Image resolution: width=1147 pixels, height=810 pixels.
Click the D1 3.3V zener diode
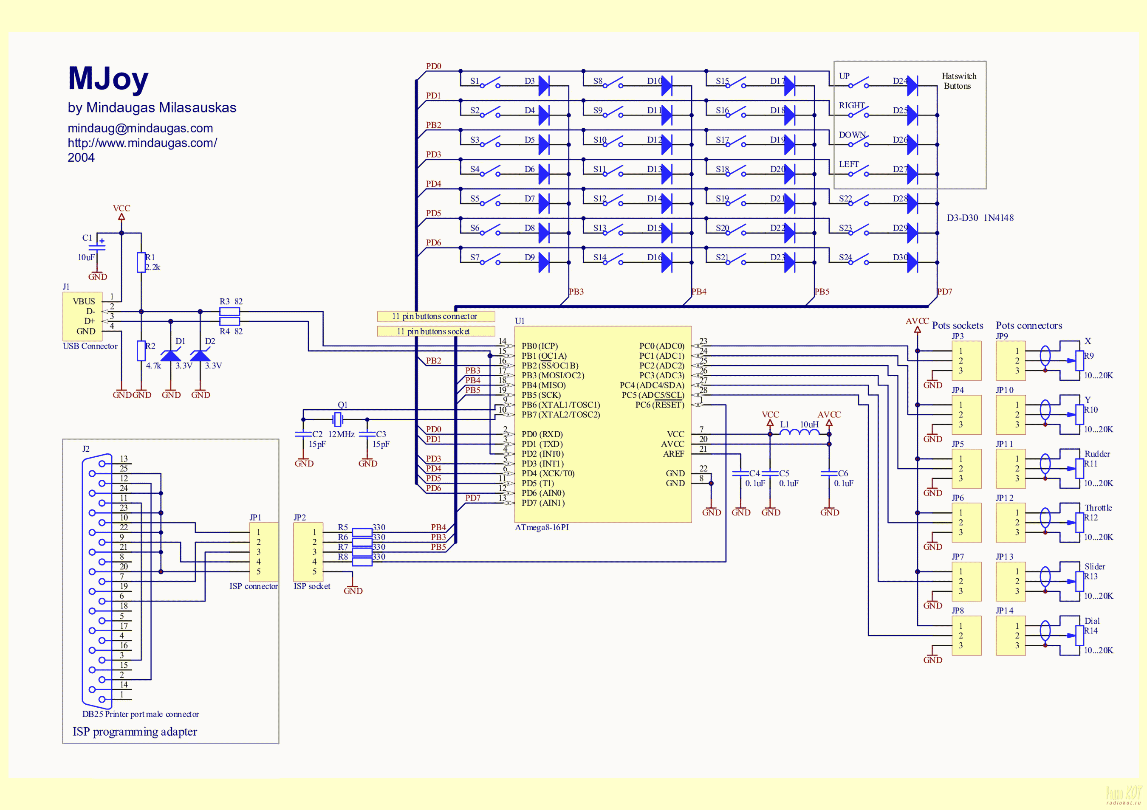[171, 356]
